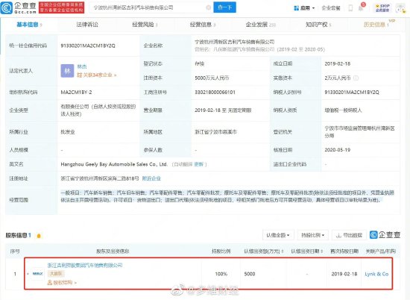Click the user avatar icon in the header

click(x=400, y=8)
